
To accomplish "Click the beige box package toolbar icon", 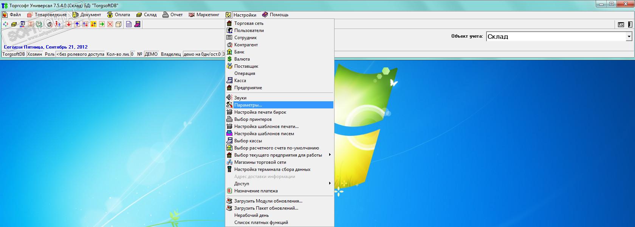I will [118, 24].
